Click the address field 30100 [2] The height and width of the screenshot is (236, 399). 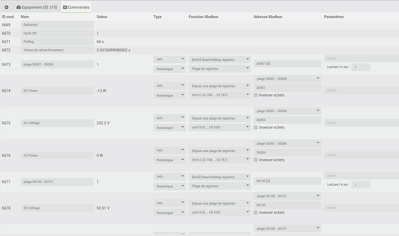point(287,181)
